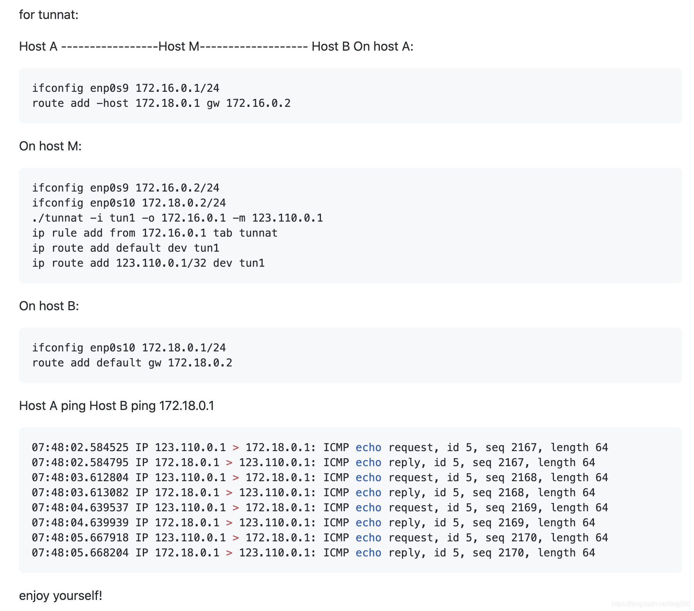The width and height of the screenshot is (694, 611).
Task: Click the echo request log line with seq 2169
Action: pyautogui.click(x=320, y=507)
